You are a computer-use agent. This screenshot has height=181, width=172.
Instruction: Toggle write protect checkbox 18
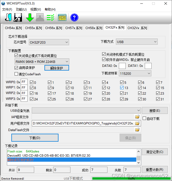coord(68,93)
